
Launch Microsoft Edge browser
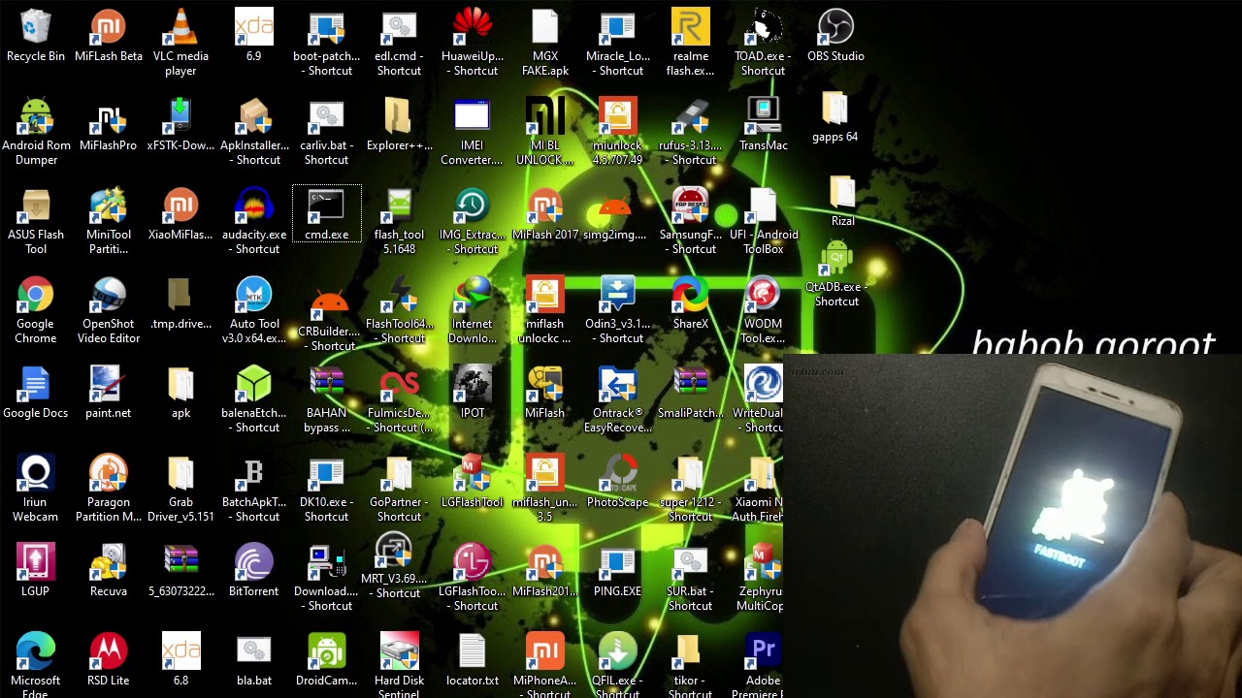click(x=36, y=652)
